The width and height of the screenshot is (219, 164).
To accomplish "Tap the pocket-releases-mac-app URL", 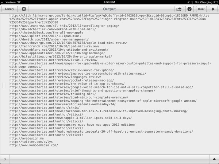I will point(62,81).
